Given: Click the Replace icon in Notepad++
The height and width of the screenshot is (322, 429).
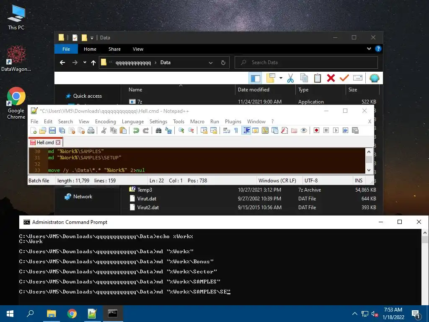Looking at the screenshot, I should coord(168,131).
